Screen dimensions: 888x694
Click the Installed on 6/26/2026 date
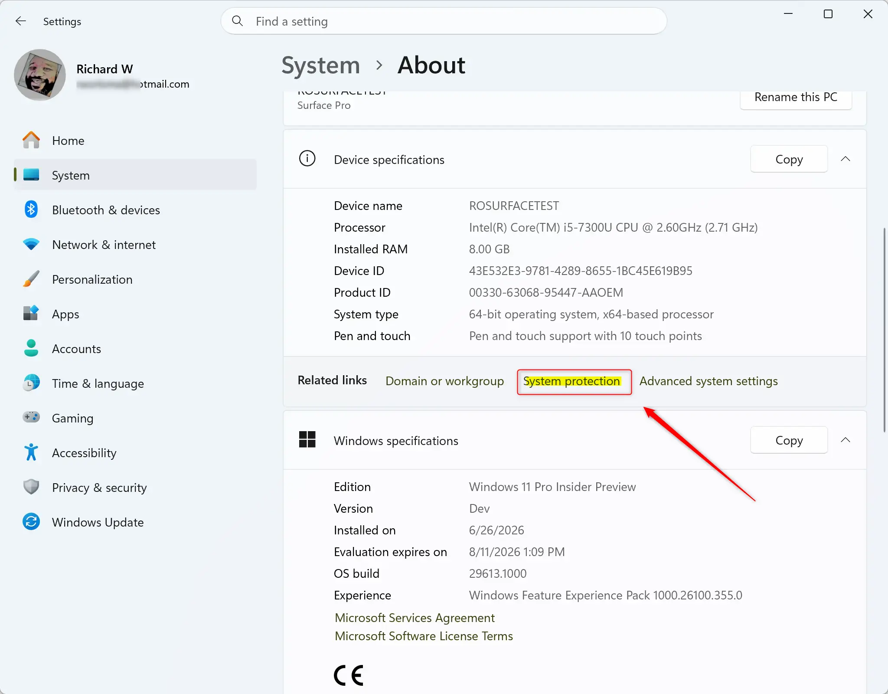pyautogui.click(x=496, y=530)
